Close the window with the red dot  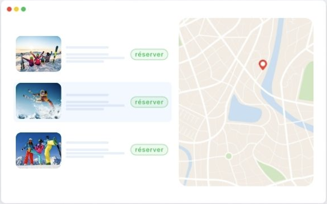click(9, 9)
